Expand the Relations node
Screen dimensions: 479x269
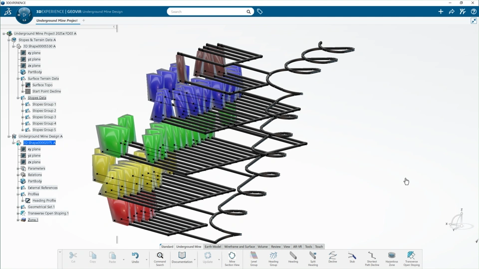click(18, 175)
